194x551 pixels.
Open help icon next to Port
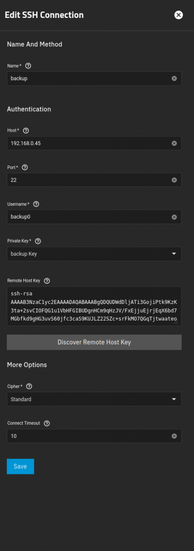point(25,168)
